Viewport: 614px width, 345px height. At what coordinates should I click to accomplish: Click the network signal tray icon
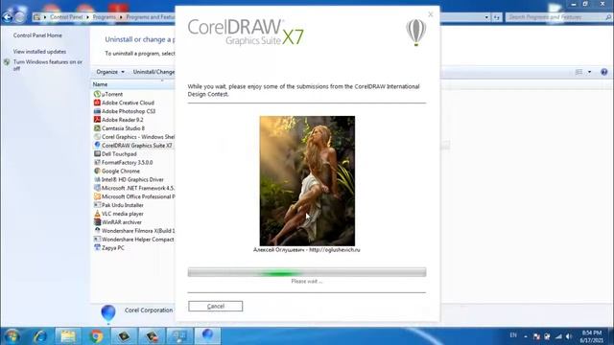point(558,336)
